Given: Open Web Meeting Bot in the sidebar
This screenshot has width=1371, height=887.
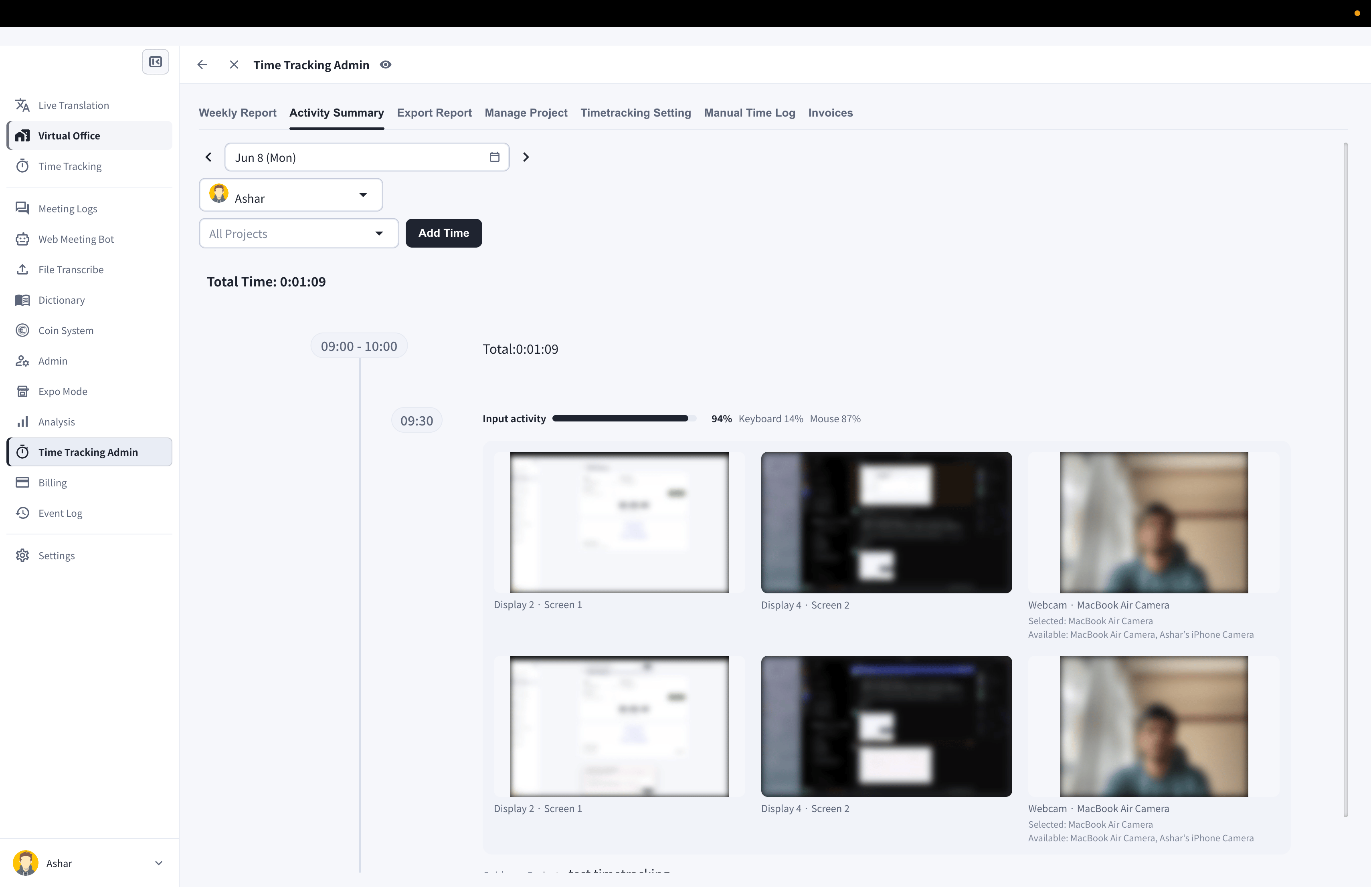Looking at the screenshot, I should point(89,239).
